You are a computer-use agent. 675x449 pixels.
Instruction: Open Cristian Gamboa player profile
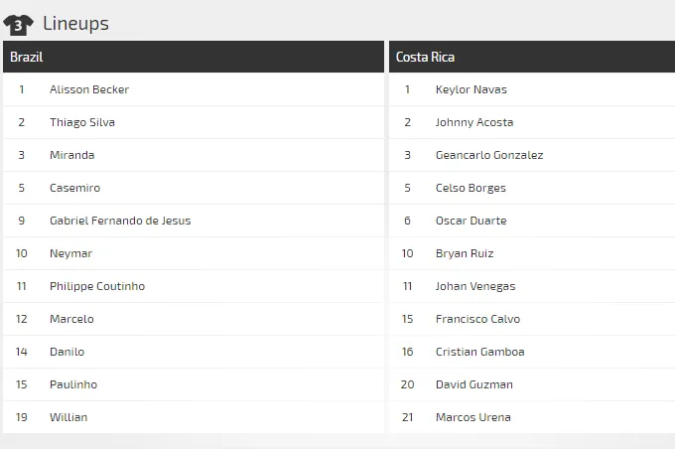(479, 352)
